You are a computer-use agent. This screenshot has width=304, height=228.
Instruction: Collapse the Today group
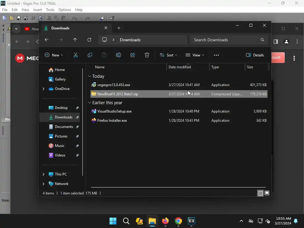(x=89, y=76)
